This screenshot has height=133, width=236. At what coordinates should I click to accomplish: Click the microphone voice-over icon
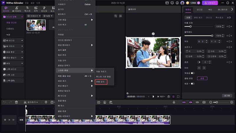pos(174,102)
